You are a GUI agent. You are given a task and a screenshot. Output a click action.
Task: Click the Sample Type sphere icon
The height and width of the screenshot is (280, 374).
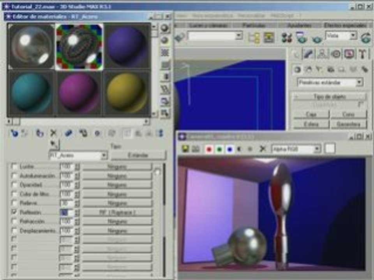tap(165, 28)
